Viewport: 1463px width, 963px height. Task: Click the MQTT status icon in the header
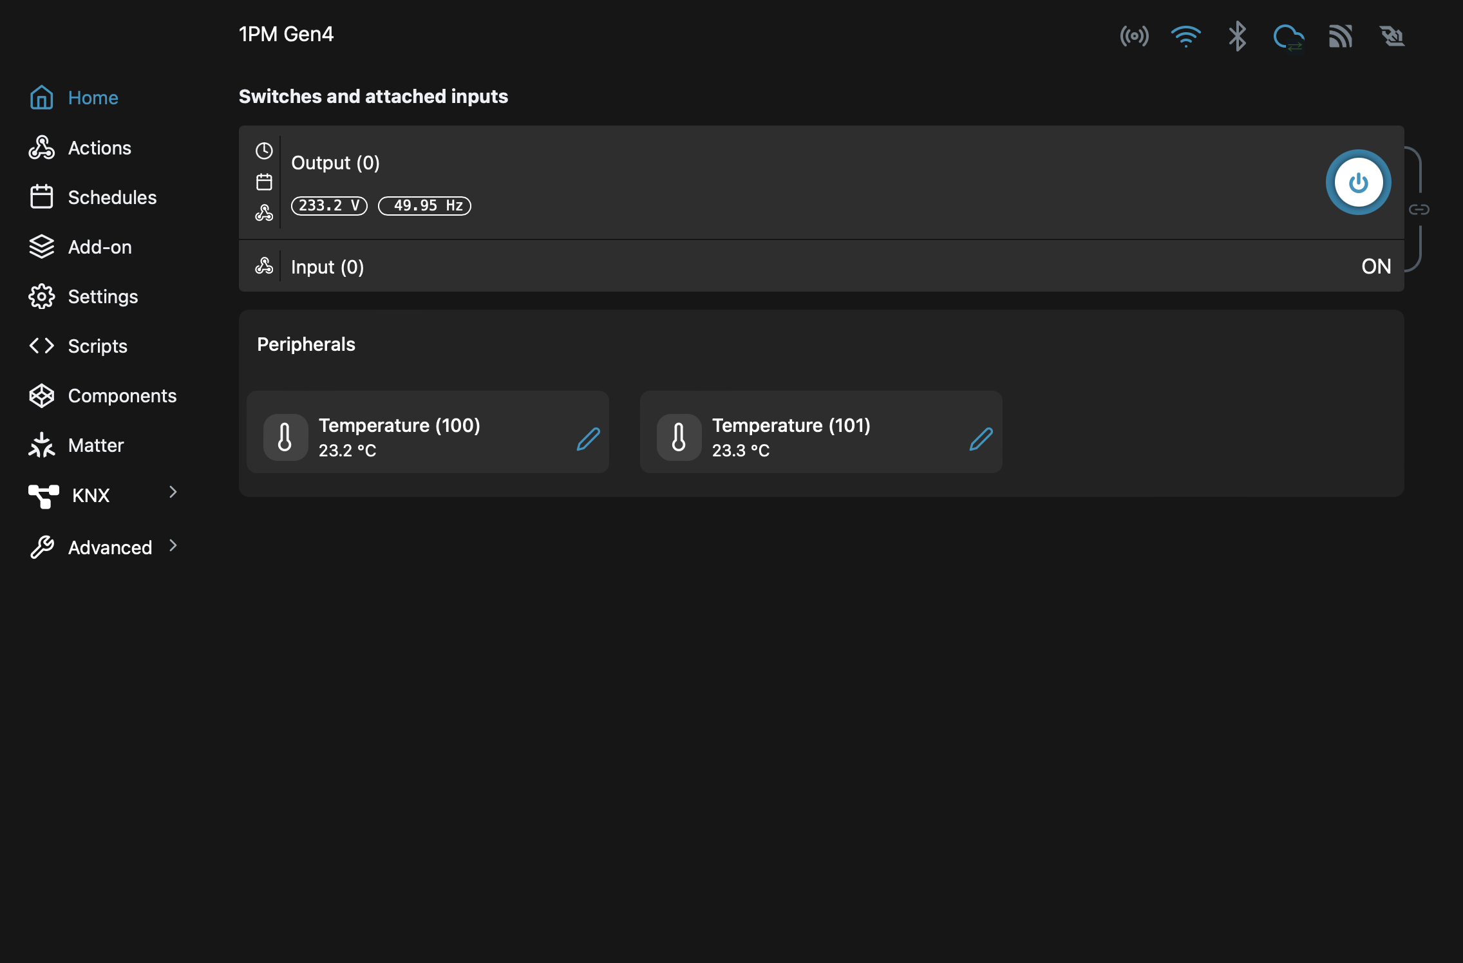point(1341,37)
